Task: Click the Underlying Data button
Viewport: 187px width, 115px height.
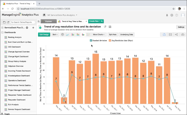Action: pyautogui.click(x=127, y=34)
